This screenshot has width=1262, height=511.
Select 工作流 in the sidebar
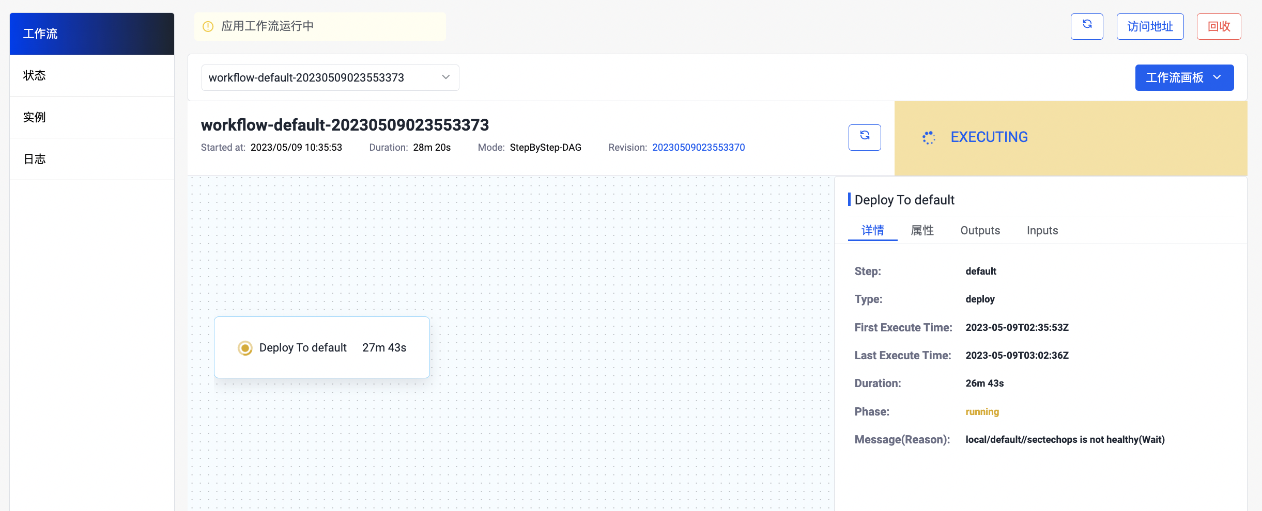coord(92,34)
